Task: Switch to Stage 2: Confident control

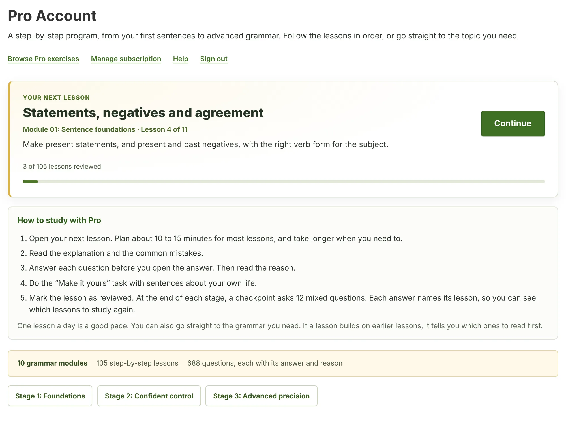Action: coord(149,396)
